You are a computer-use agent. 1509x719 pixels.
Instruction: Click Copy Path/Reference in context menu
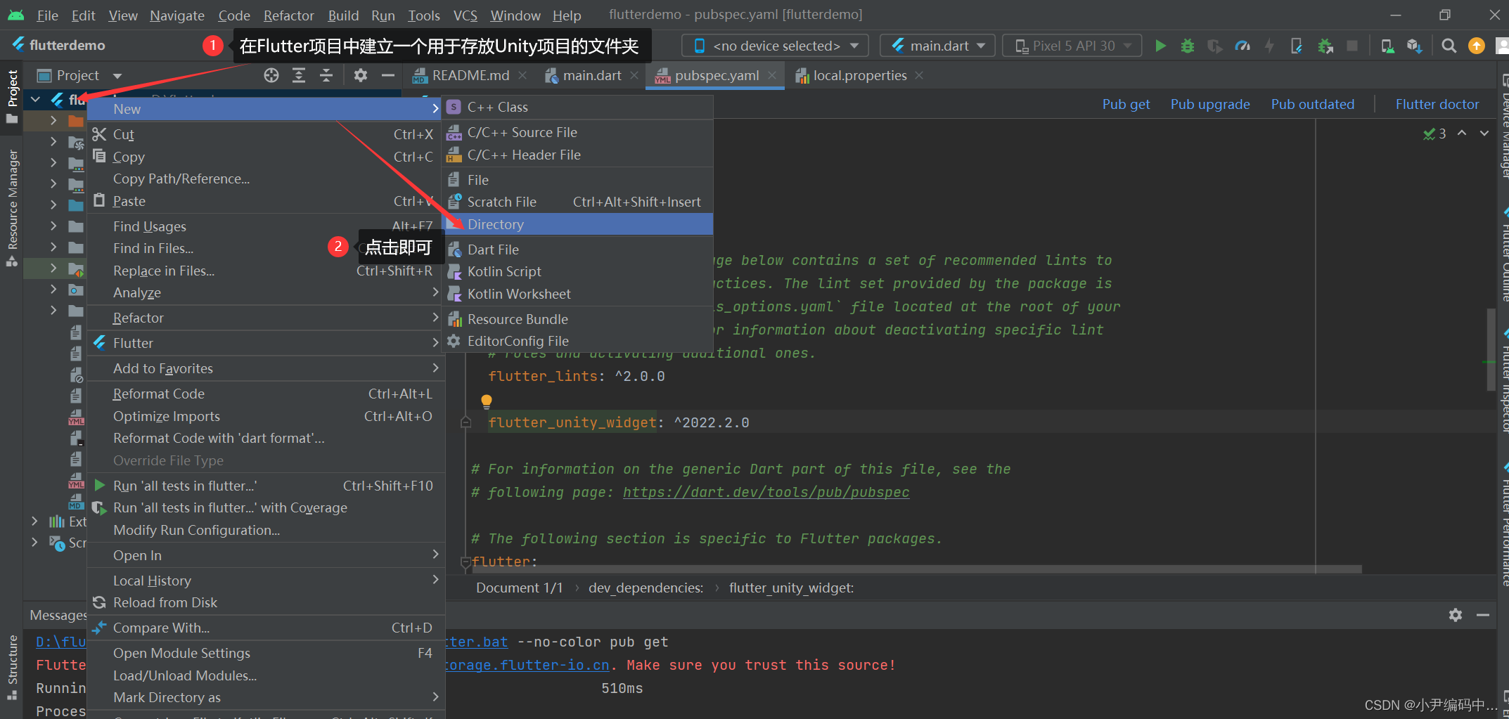coord(266,179)
